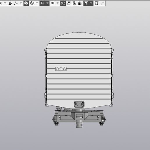Toggle the selection filter funnel icon
Viewport: 150px width, 150px height.
click(x=86, y=3)
